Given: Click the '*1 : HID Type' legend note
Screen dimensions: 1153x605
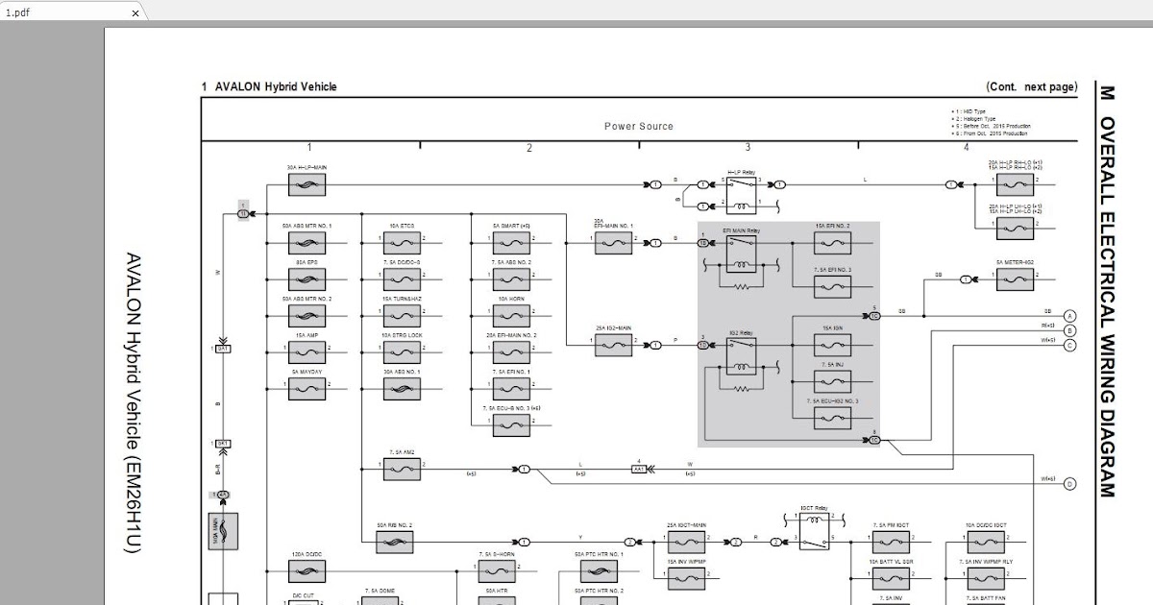Looking at the screenshot, I should [x=970, y=112].
